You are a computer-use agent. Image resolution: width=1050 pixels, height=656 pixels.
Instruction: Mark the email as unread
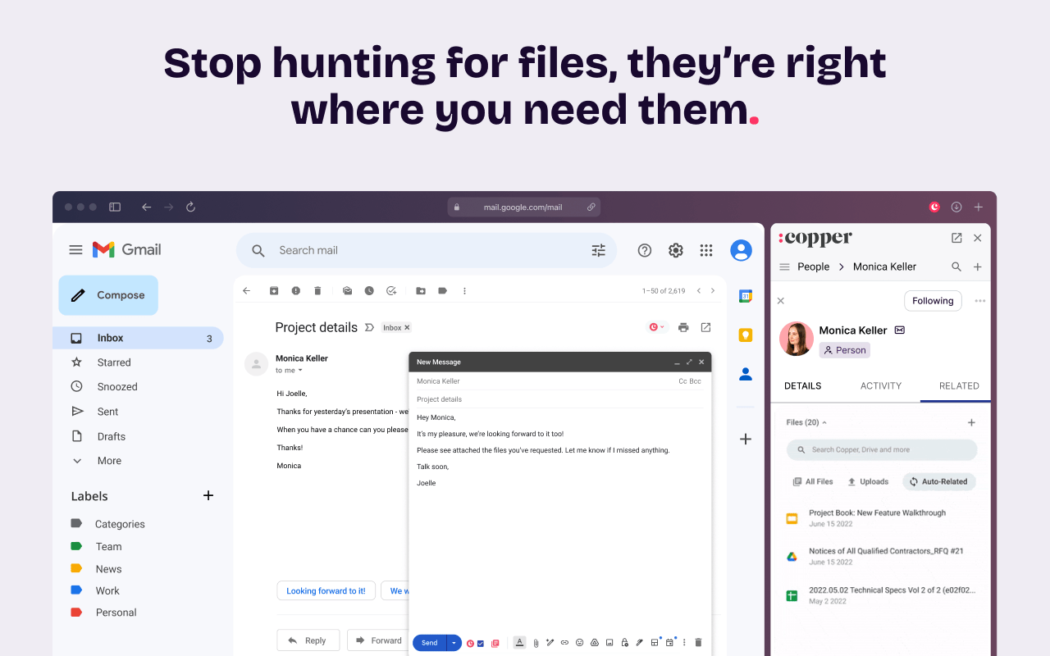348,290
